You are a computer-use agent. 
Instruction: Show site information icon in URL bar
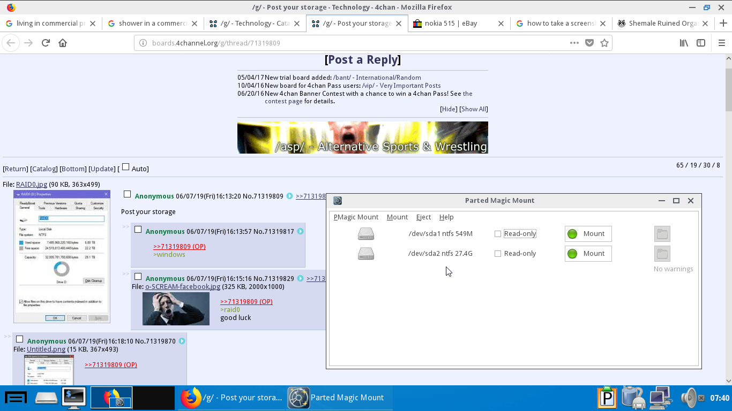(143, 43)
